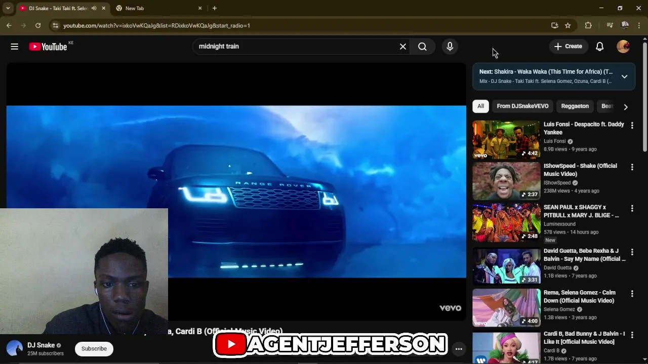The width and height of the screenshot is (648, 364).
Task: Open the account avatar menu
Action: [623, 47]
